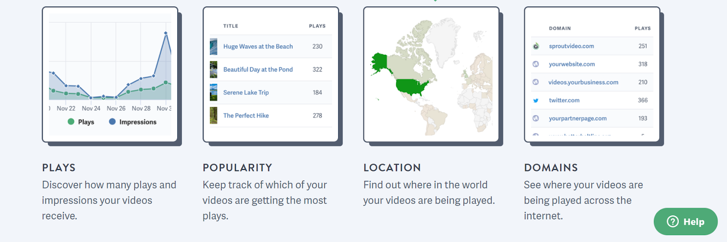Open The Perfect Hike thumbnail
The width and height of the screenshot is (727, 242).
[x=214, y=116]
